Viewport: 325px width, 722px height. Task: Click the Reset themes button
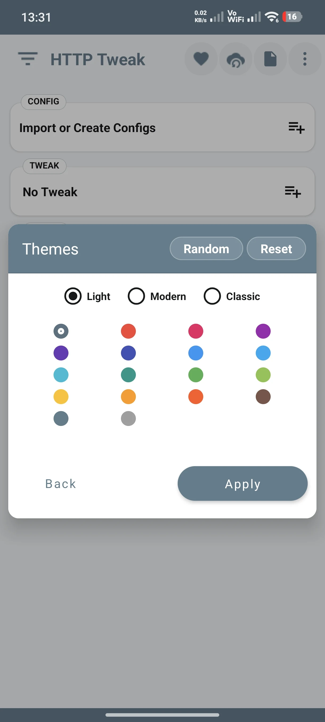pos(276,249)
